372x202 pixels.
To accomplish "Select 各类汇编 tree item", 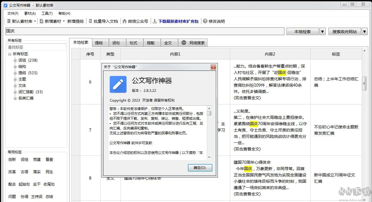I will (26, 98).
